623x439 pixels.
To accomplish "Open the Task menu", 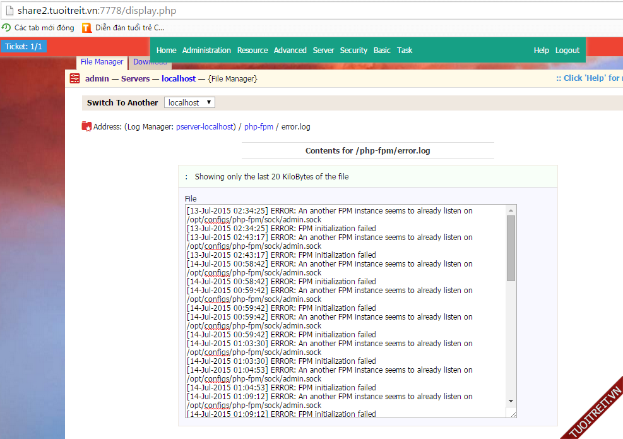I will pyautogui.click(x=405, y=51).
